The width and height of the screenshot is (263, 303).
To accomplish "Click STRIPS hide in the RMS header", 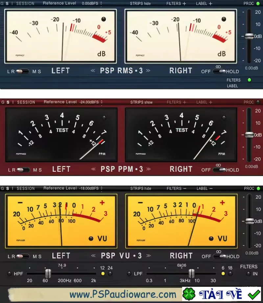I will click(140, 4).
